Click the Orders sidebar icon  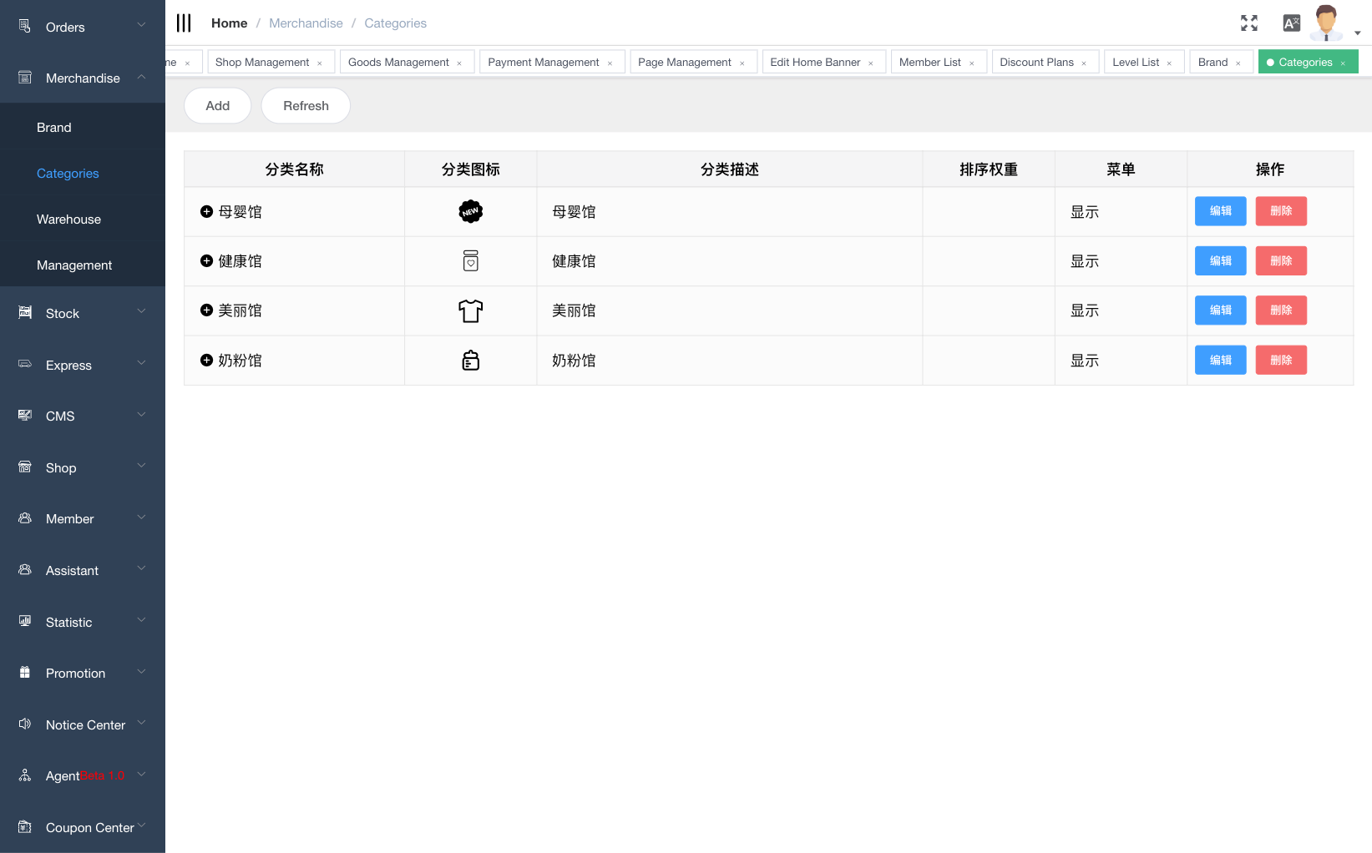[x=25, y=27]
